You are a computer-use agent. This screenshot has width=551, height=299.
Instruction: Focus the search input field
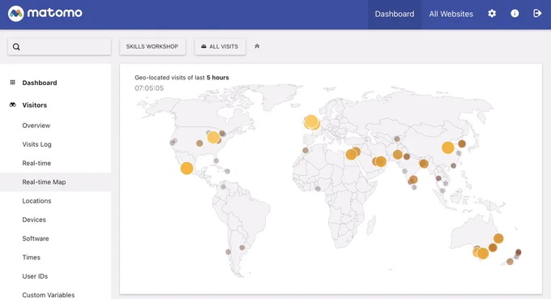click(59, 47)
